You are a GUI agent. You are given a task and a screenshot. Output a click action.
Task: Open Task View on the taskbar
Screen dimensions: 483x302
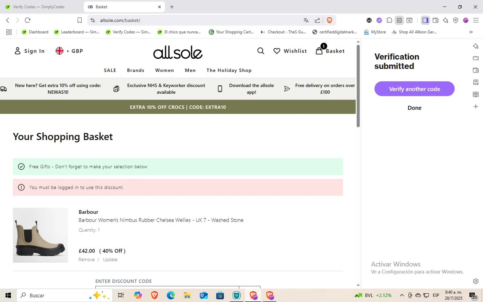121,295
